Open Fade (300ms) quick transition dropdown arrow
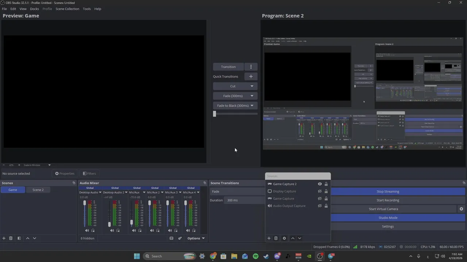This screenshot has width=467, height=262. coord(252,96)
